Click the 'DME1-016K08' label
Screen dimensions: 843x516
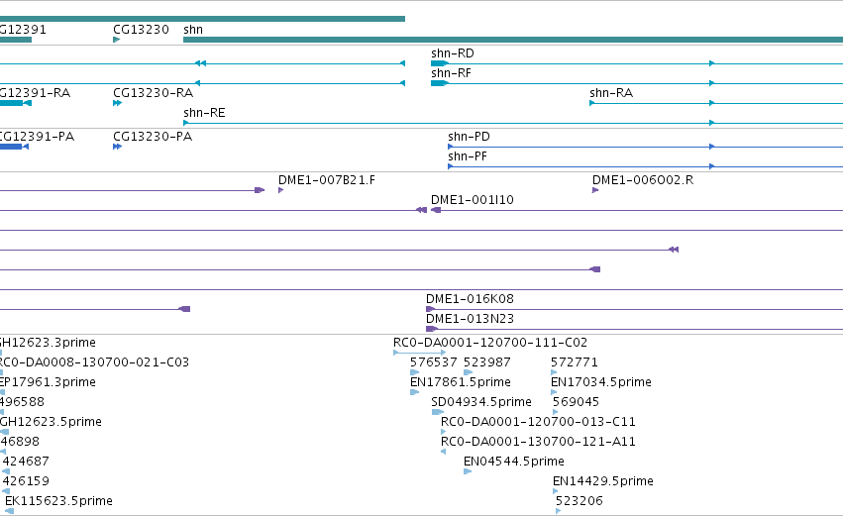tap(470, 299)
